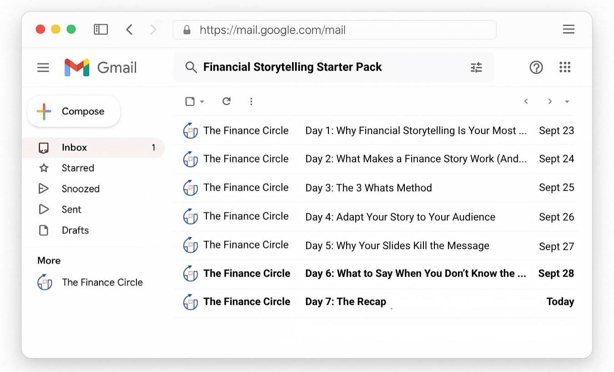Go back in the browser

coord(129,30)
